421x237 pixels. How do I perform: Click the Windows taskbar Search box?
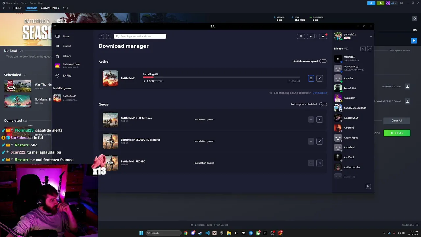coord(163,233)
